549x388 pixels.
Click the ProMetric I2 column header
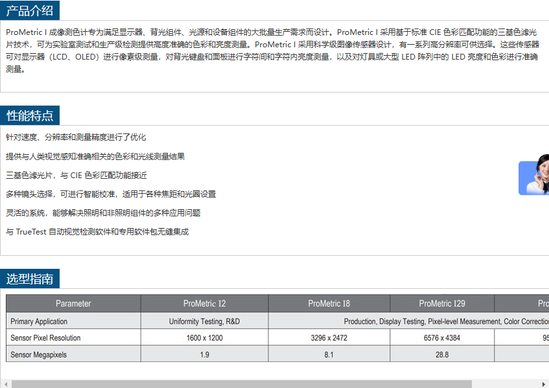[204, 304]
